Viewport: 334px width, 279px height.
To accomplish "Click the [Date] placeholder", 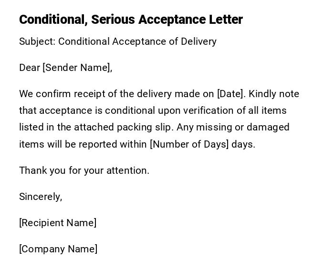I will coord(230,94).
